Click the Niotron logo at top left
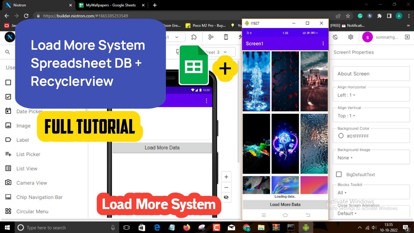The height and width of the screenshot is (233, 414). pyautogui.click(x=10, y=37)
